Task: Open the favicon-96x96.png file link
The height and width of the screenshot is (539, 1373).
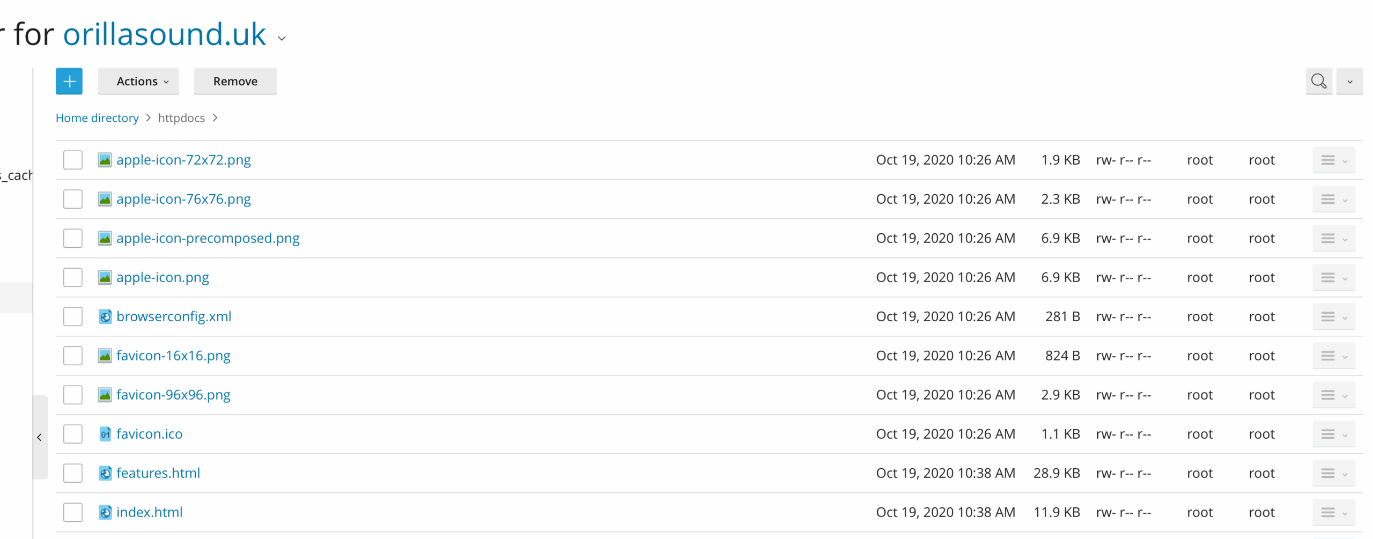Action: point(173,395)
